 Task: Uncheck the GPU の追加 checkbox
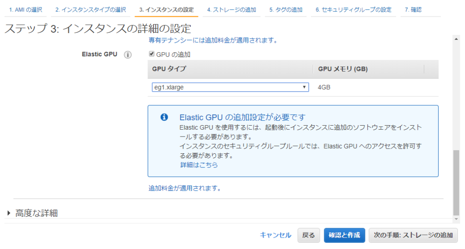(x=152, y=54)
